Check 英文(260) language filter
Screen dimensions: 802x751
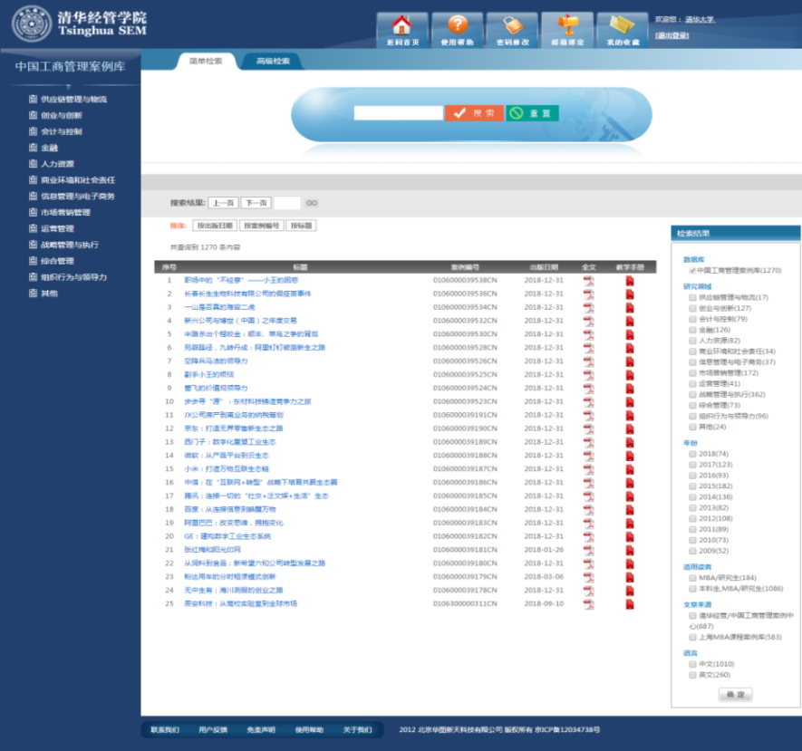pyautogui.click(x=692, y=675)
